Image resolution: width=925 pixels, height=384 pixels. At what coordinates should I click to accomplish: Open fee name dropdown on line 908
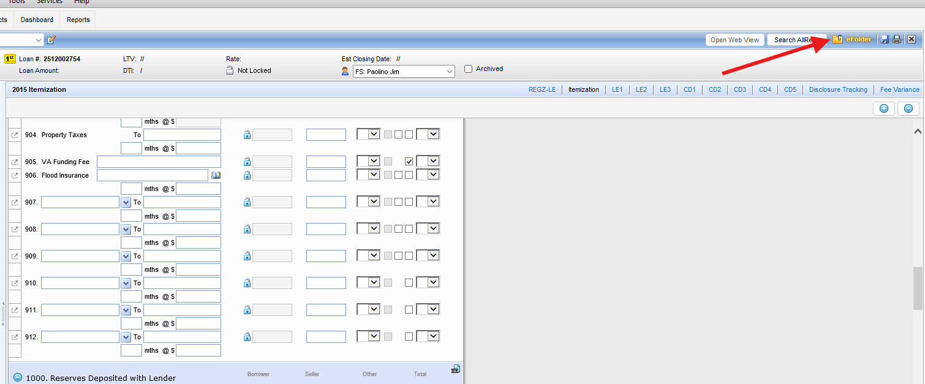click(x=126, y=229)
